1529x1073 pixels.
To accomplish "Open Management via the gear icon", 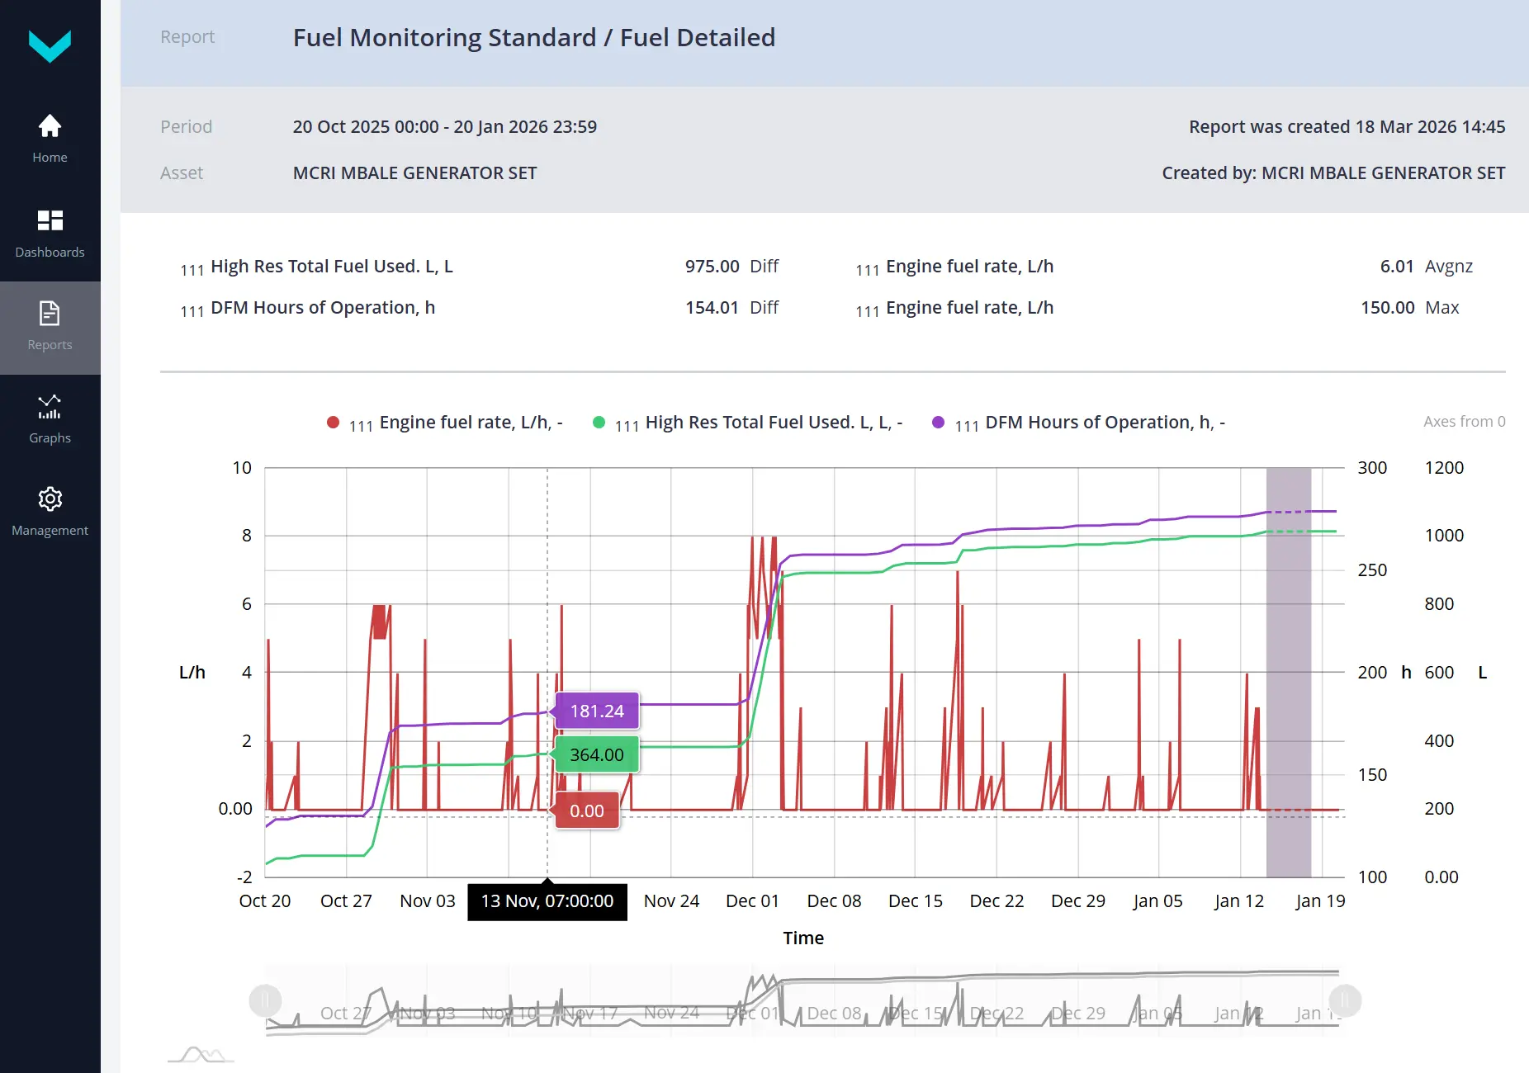I will pyautogui.click(x=50, y=499).
